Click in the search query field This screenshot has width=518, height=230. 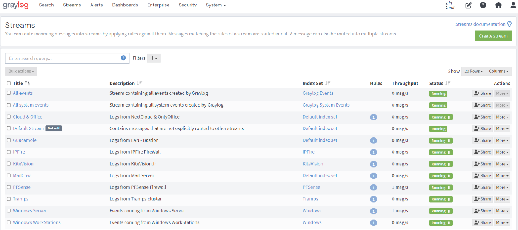coord(62,58)
